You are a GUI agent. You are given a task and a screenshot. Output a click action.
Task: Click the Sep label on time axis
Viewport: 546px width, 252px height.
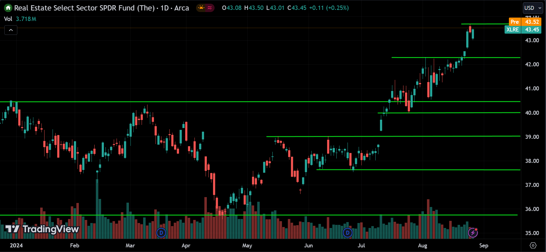tap(484, 246)
